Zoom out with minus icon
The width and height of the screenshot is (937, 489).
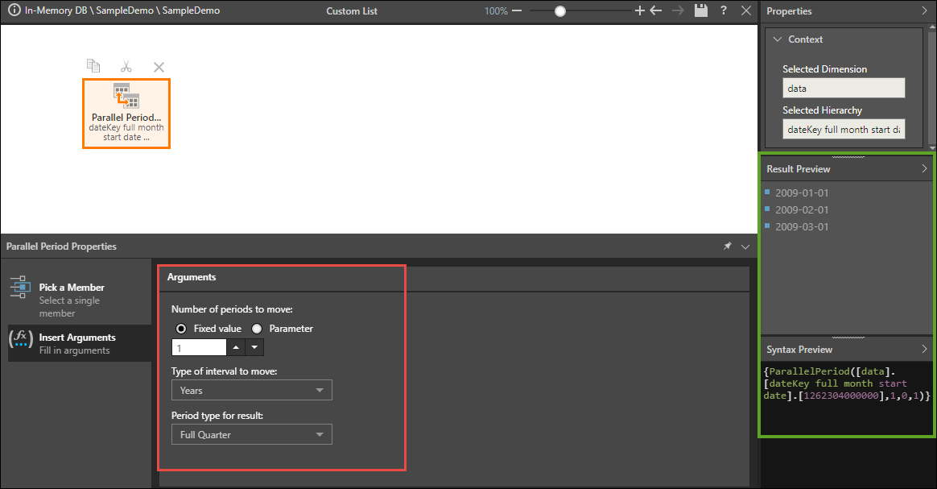coord(517,11)
